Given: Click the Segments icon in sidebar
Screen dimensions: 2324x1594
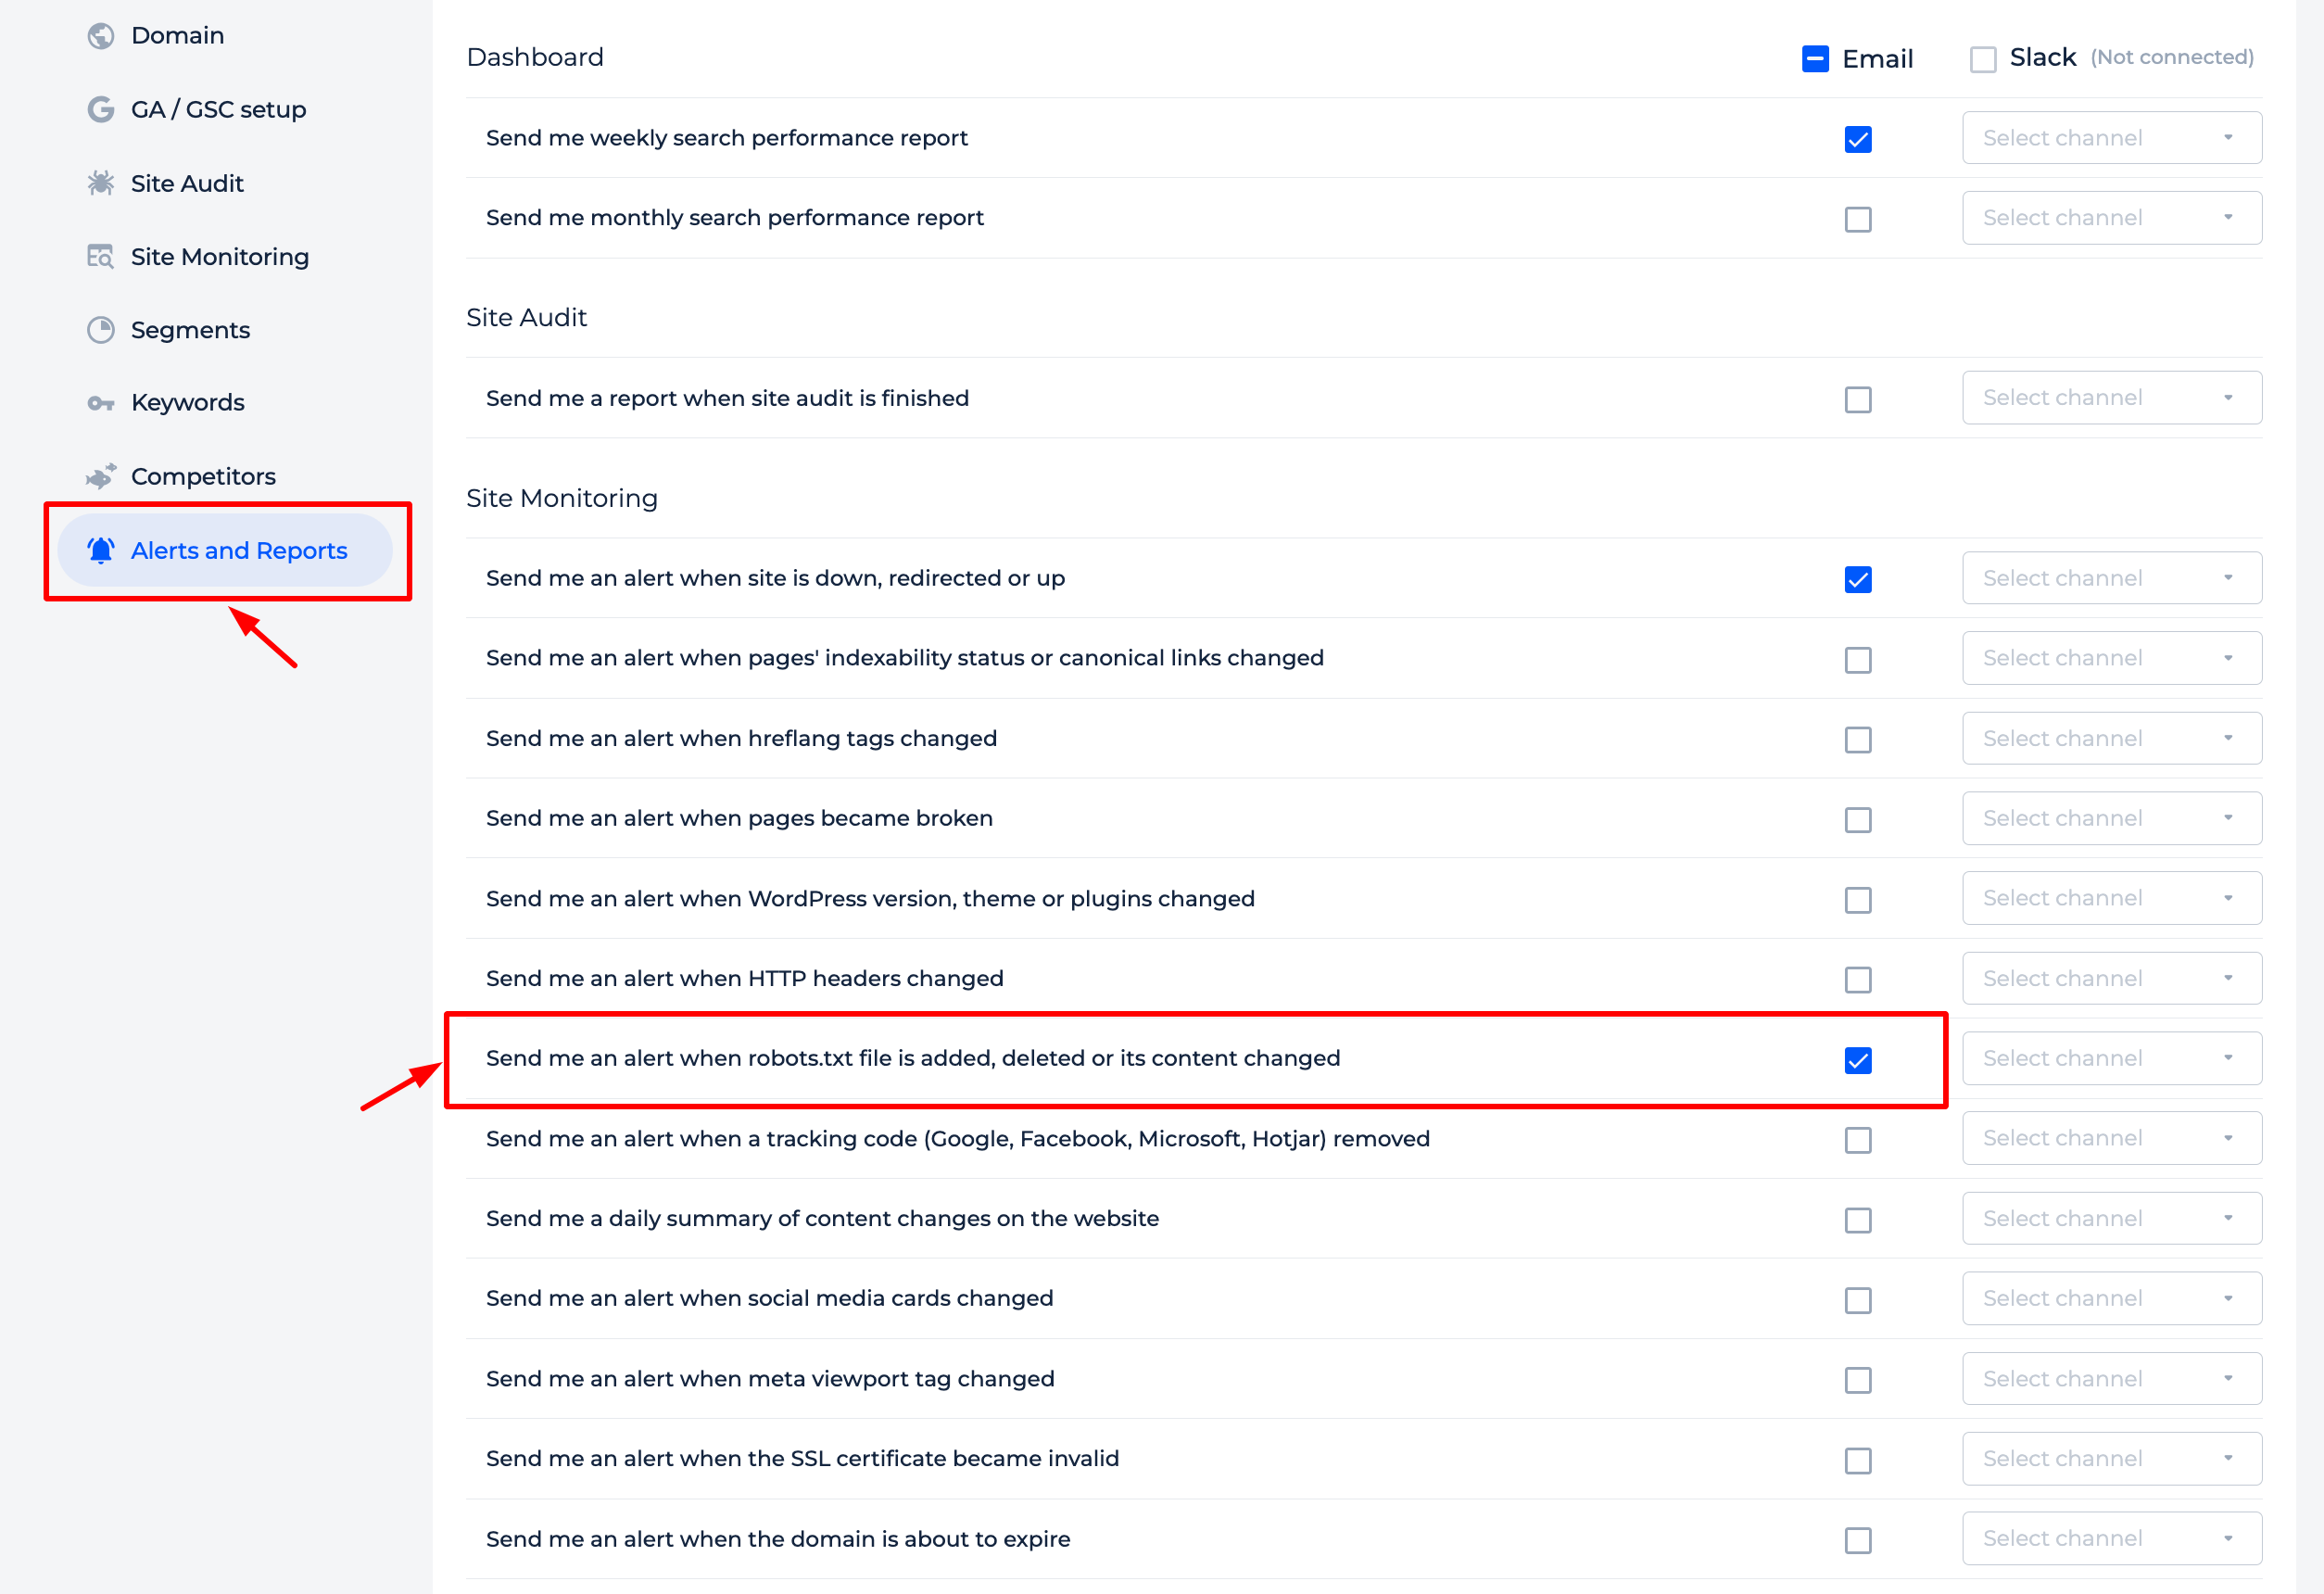Looking at the screenshot, I should tap(101, 330).
